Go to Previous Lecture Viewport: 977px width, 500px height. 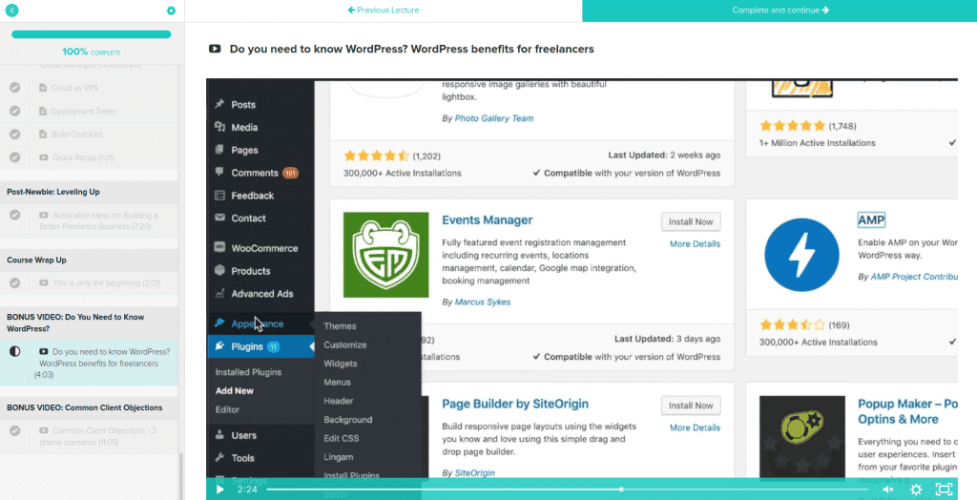[x=384, y=10]
